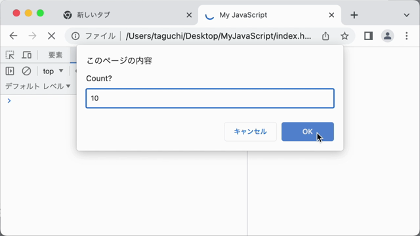Click the share icon in address bar
The width and height of the screenshot is (420, 236).
[x=325, y=36]
